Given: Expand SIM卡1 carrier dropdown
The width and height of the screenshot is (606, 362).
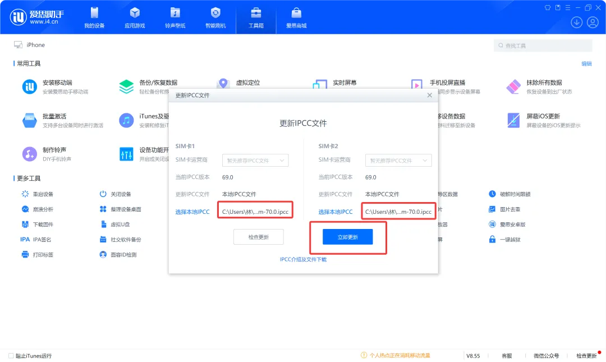Looking at the screenshot, I should (x=255, y=160).
